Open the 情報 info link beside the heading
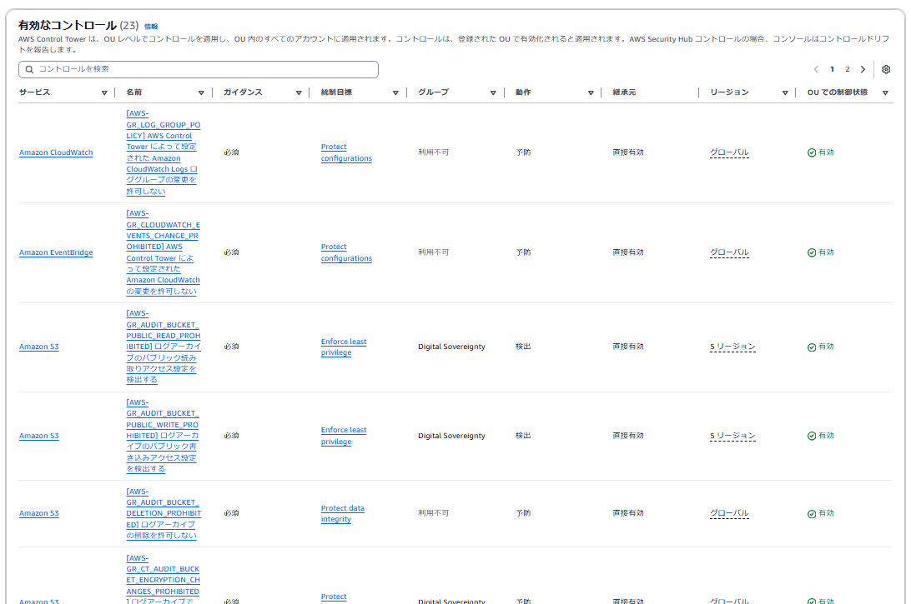This screenshot has height=604, width=911. tap(151, 27)
